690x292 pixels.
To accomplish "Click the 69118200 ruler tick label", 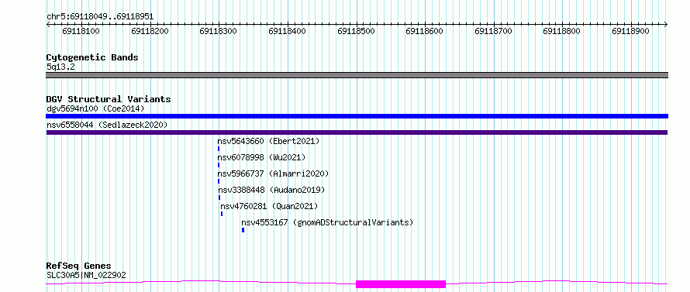I will (150, 31).
